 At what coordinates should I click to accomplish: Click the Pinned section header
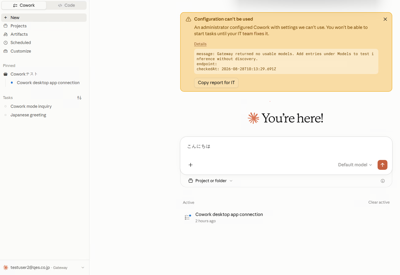coord(9,66)
